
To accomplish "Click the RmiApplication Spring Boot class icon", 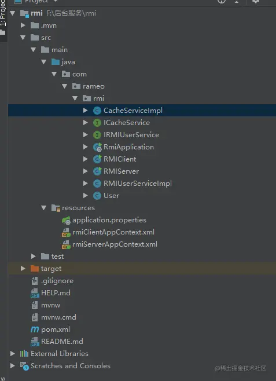I will pyautogui.click(x=97, y=147).
